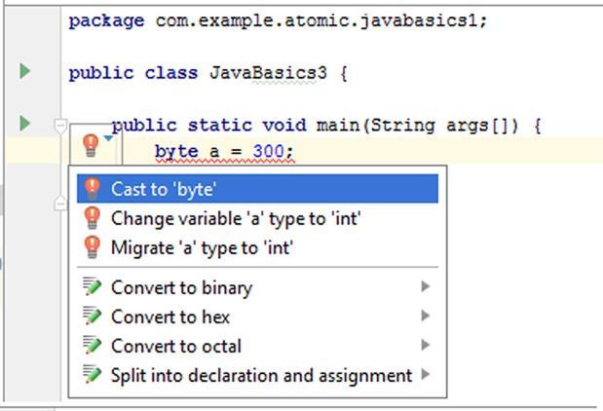The height and width of the screenshot is (411, 603).
Task: Click the JavaBasics3 class name
Action: (268, 73)
